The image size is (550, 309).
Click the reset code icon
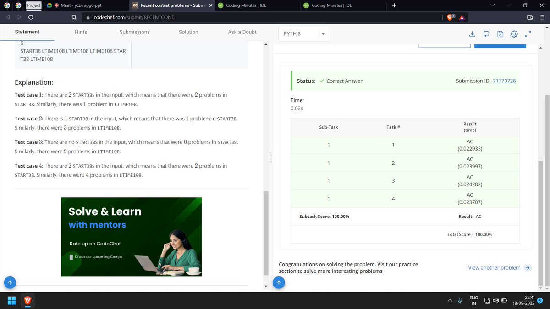pos(486,34)
